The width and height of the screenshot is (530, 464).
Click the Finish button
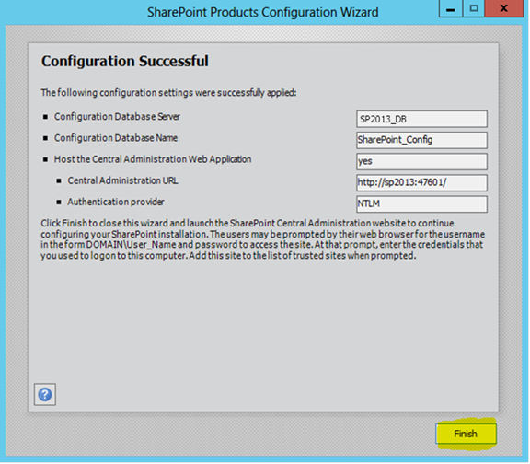tap(466, 434)
